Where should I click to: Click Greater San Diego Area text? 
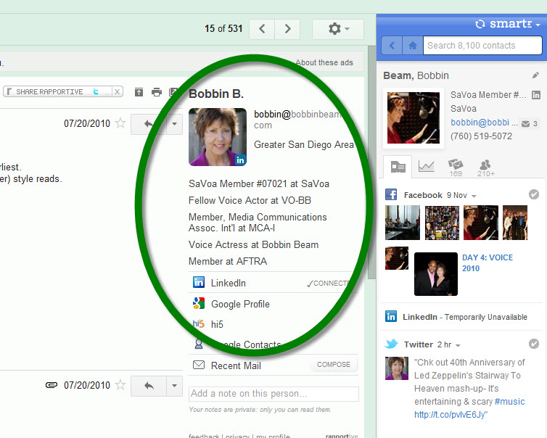[x=304, y=145]
